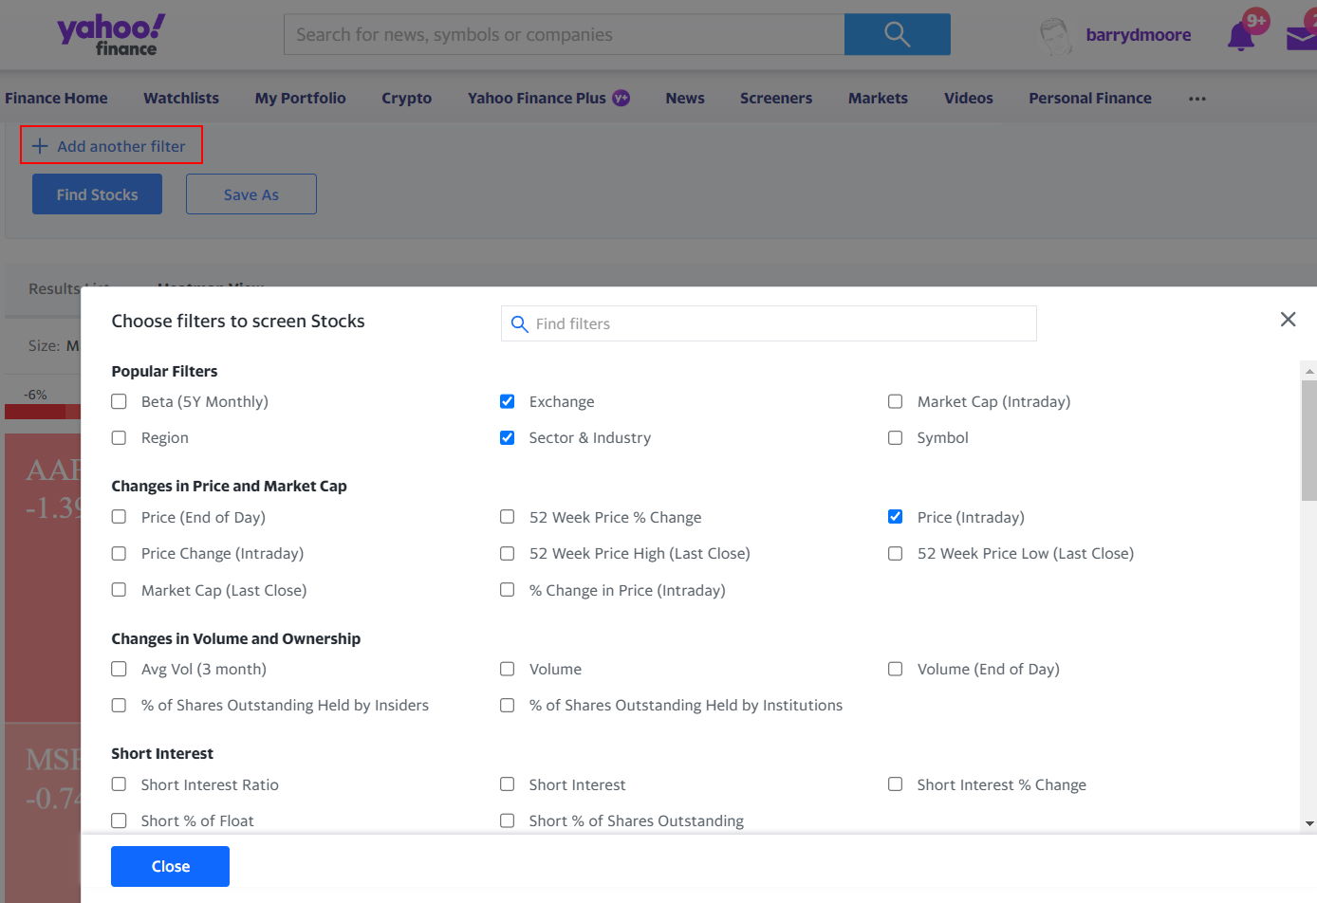Click the Yahoo Finance Plus badge icon

(x=620, y=98)
